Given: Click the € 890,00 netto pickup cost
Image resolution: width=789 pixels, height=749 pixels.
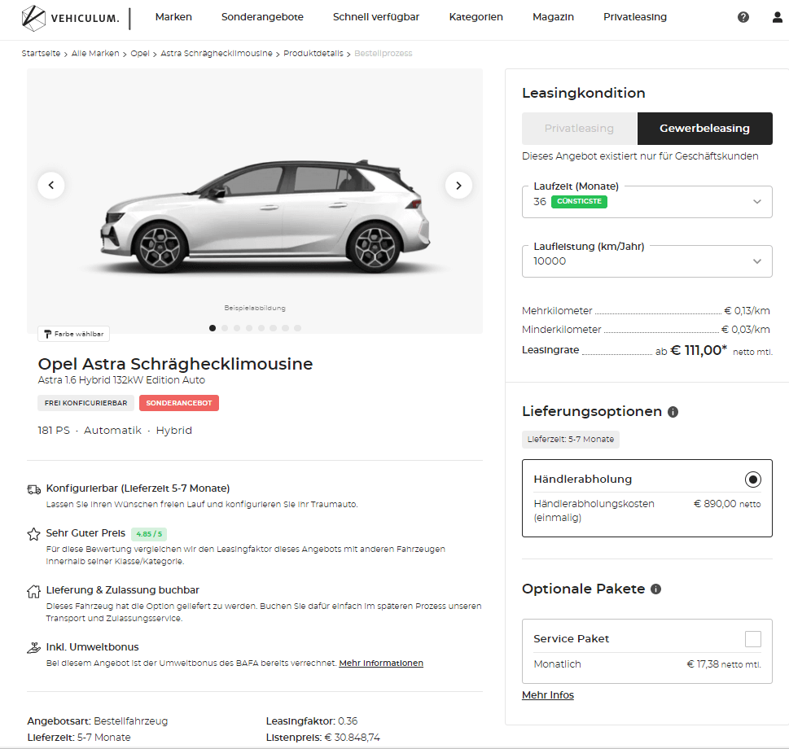Looking at the screenshot, I should (727, 503).
